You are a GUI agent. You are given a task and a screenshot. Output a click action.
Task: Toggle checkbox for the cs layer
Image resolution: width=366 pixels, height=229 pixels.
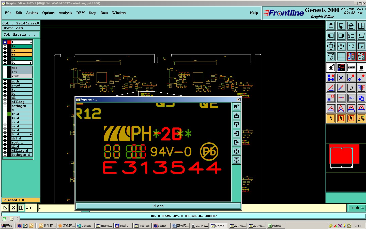[x=5, y=50]
